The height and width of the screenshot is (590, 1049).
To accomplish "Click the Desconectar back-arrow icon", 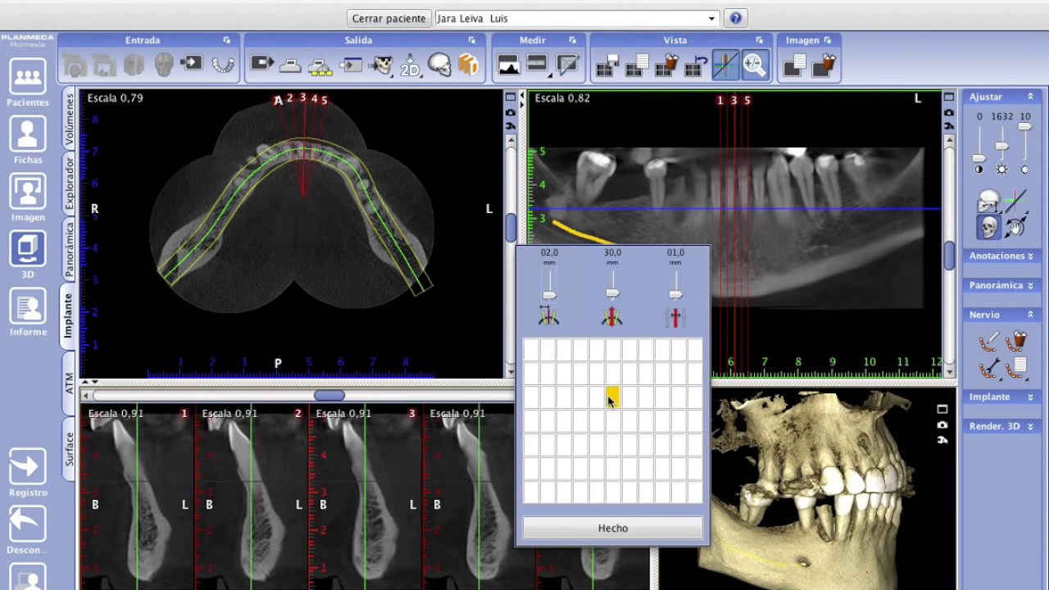I will 27,524.
